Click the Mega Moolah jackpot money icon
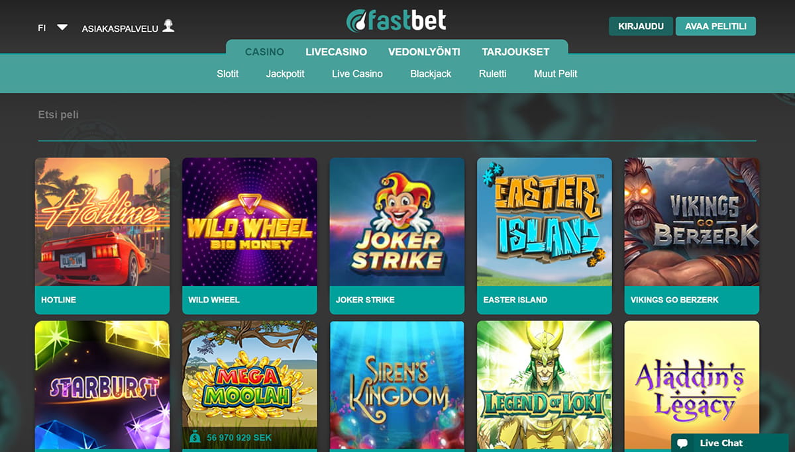The width and height of the screenshot is (795, 452). (x=195, y=437)
